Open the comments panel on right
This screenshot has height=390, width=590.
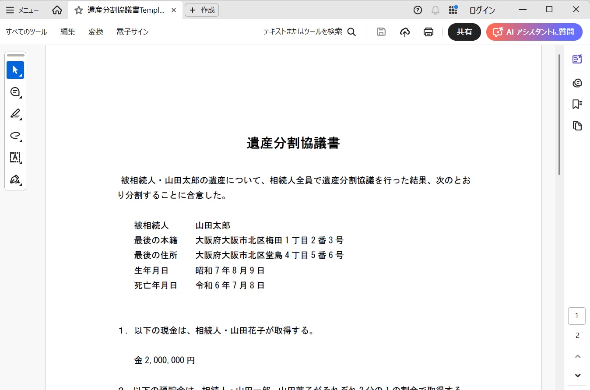577,83
